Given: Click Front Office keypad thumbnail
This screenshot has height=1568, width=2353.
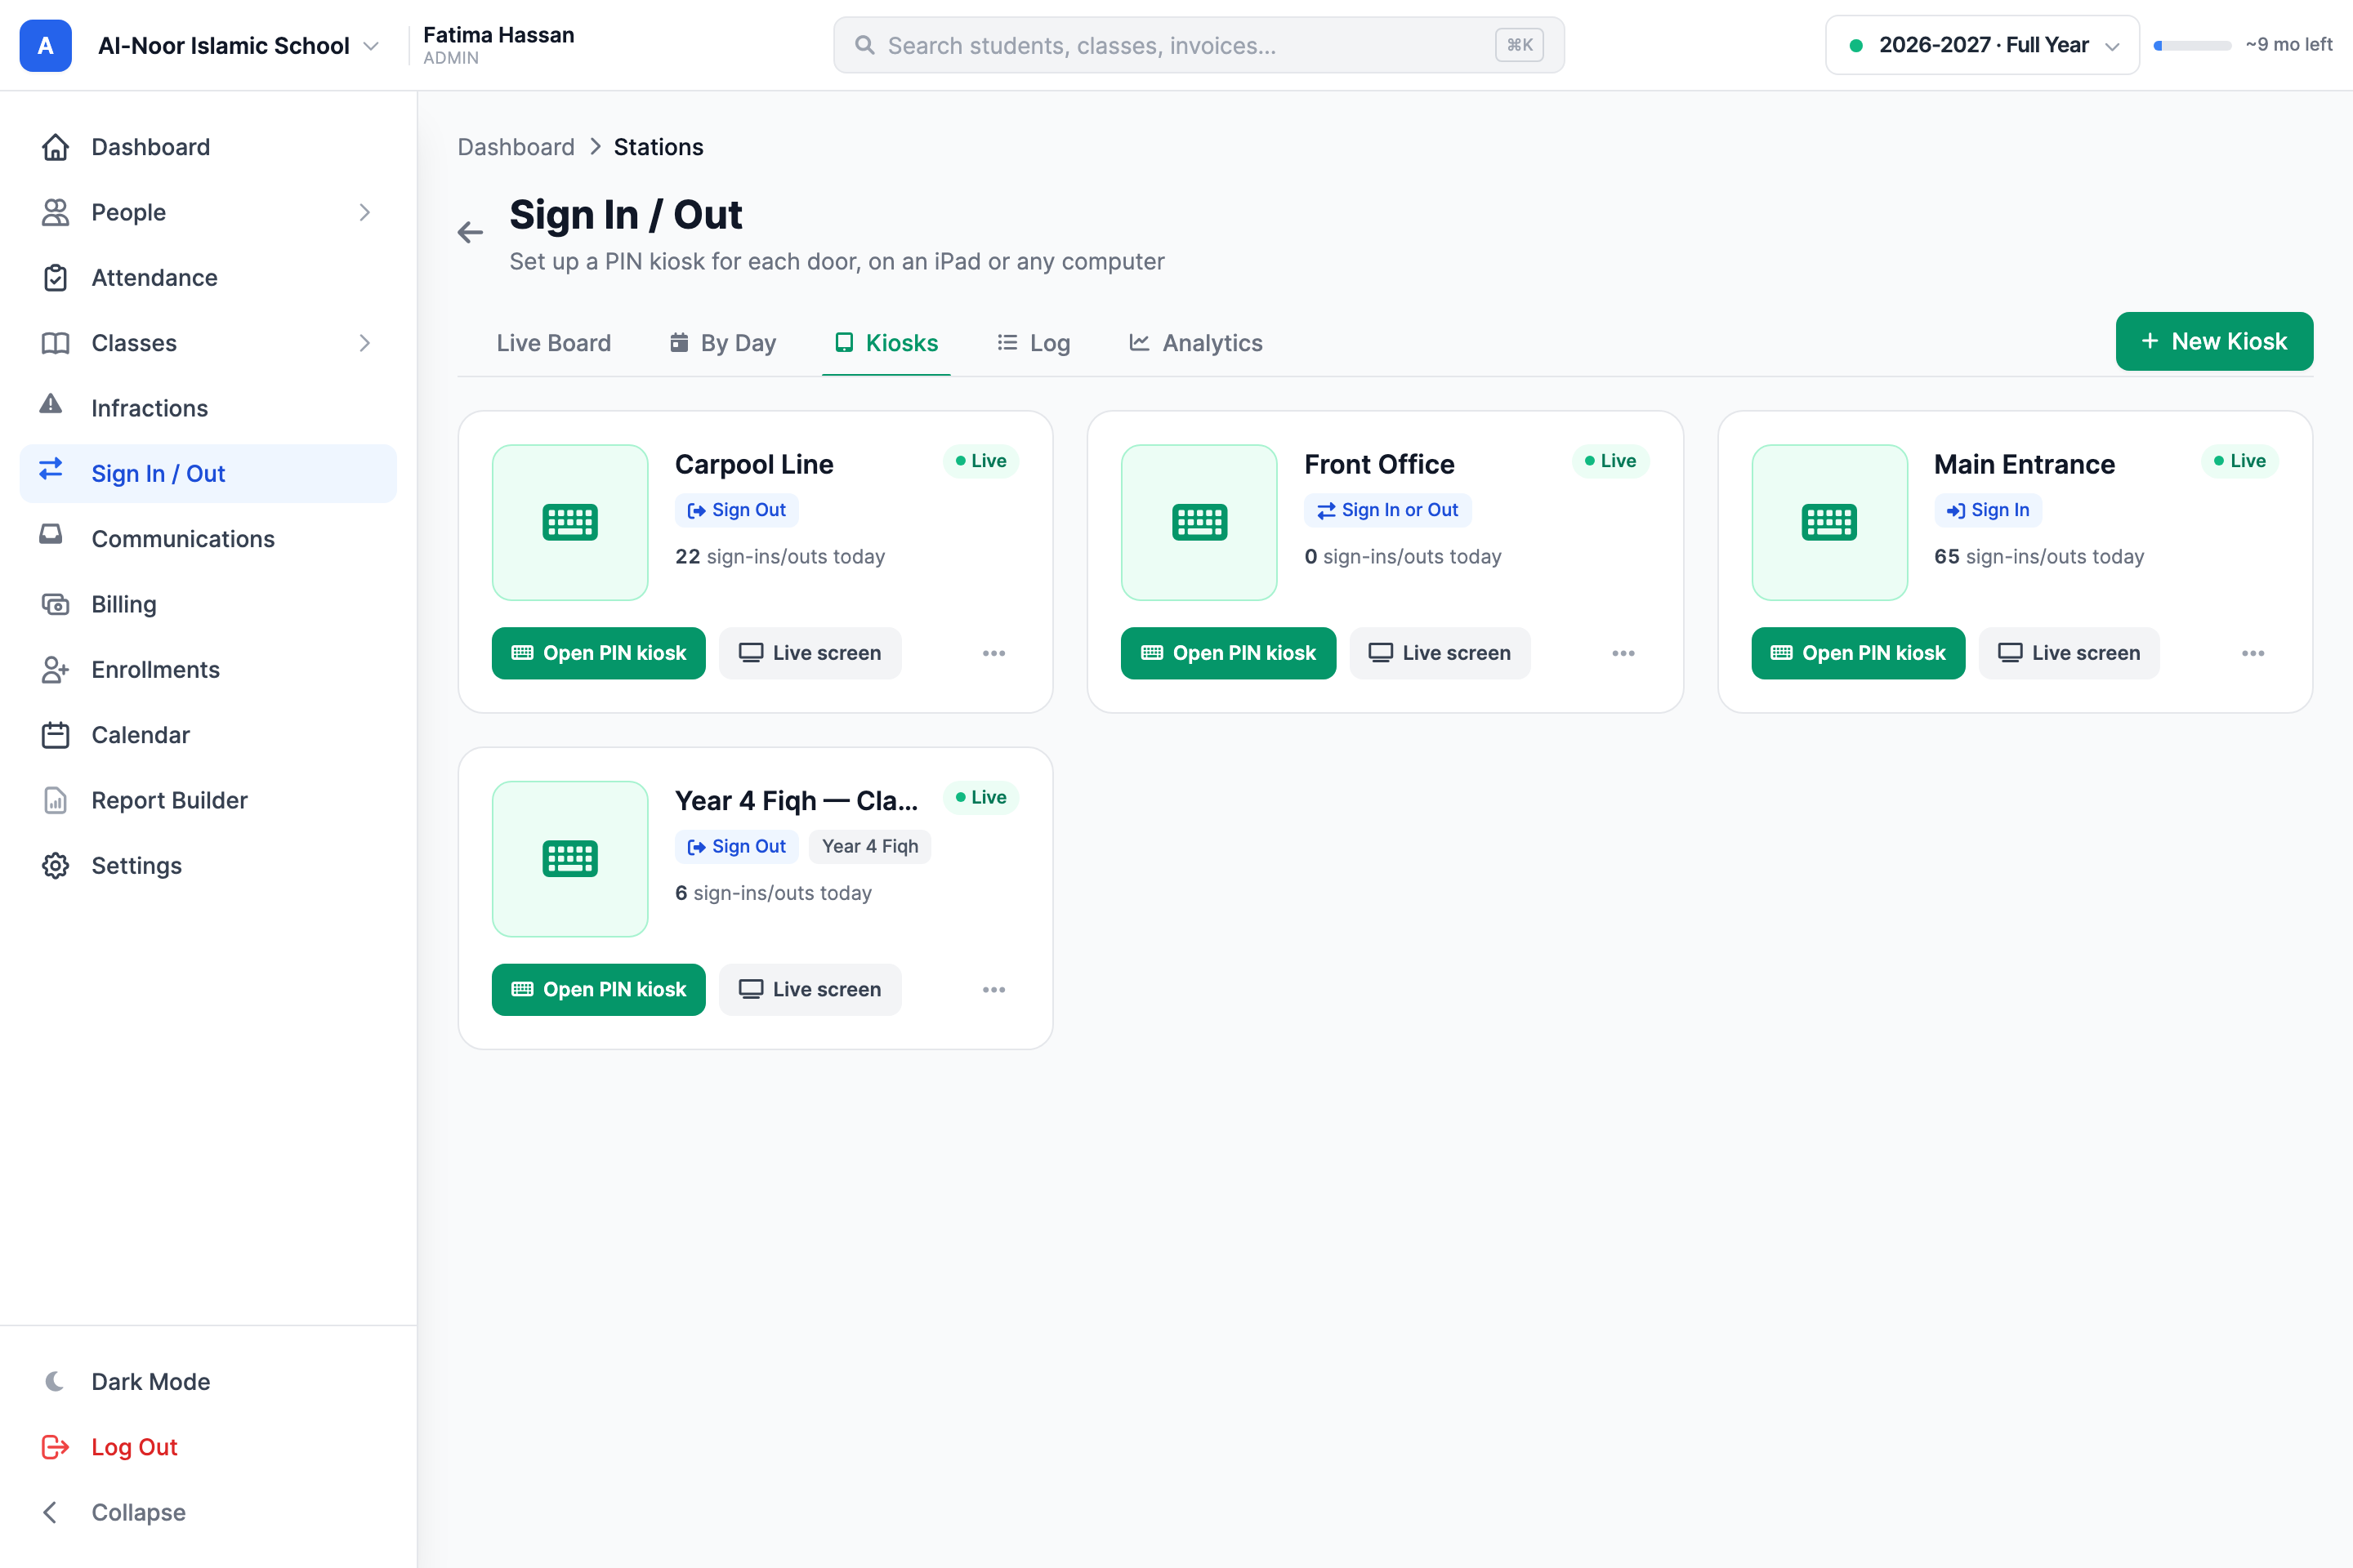Looking at the screenshot, I should pos(1199,522).
